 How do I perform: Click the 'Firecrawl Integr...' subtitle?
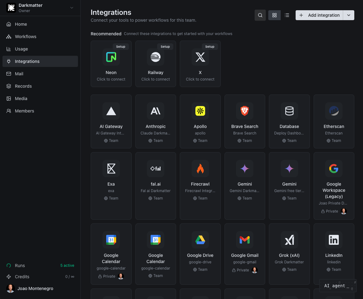click(200, 191)
